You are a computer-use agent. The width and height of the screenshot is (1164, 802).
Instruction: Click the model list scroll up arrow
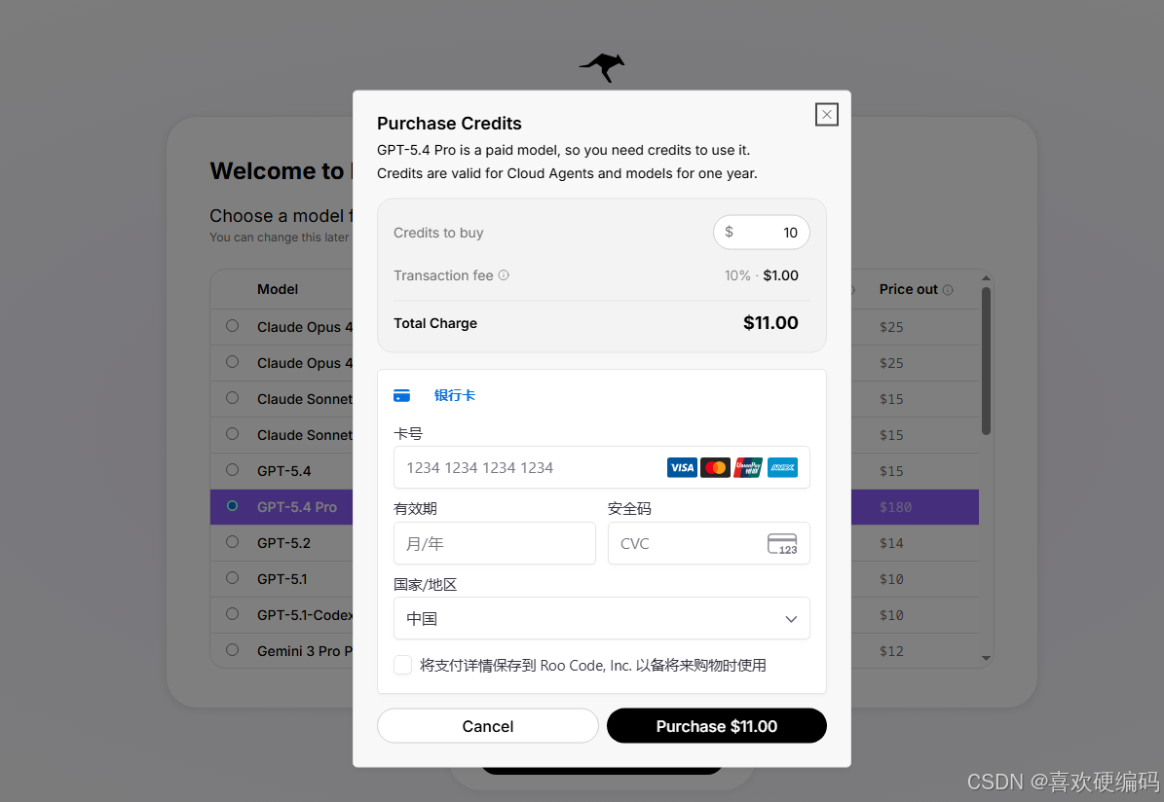986,278
